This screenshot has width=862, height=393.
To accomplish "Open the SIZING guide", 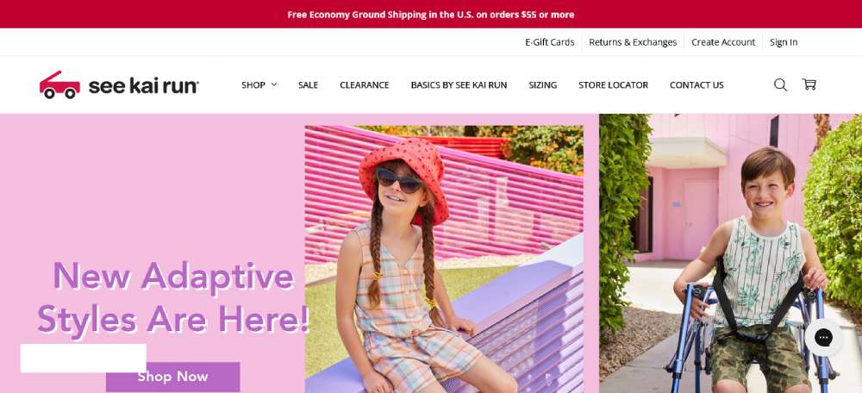I will point(542,85).
